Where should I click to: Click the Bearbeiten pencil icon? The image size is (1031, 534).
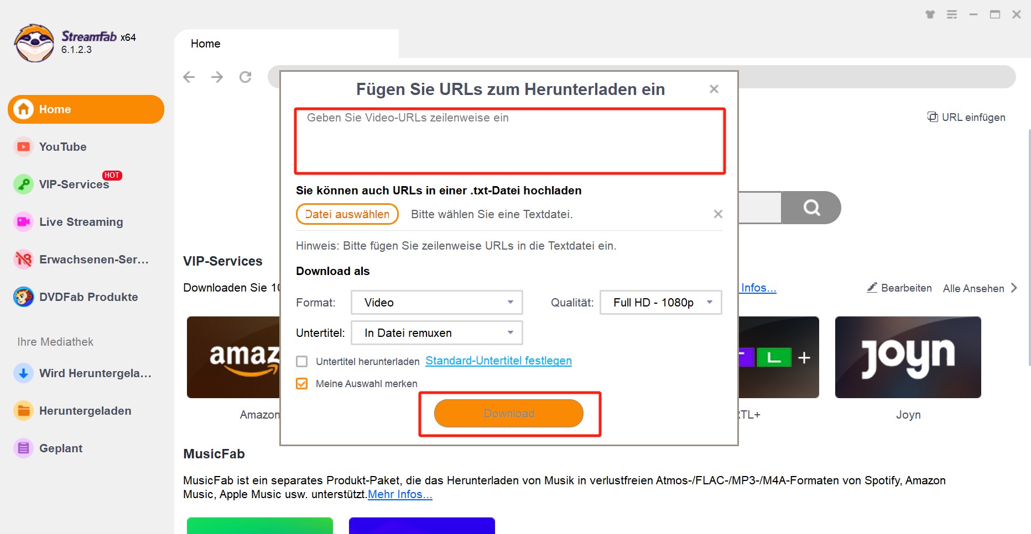[872, 287]
